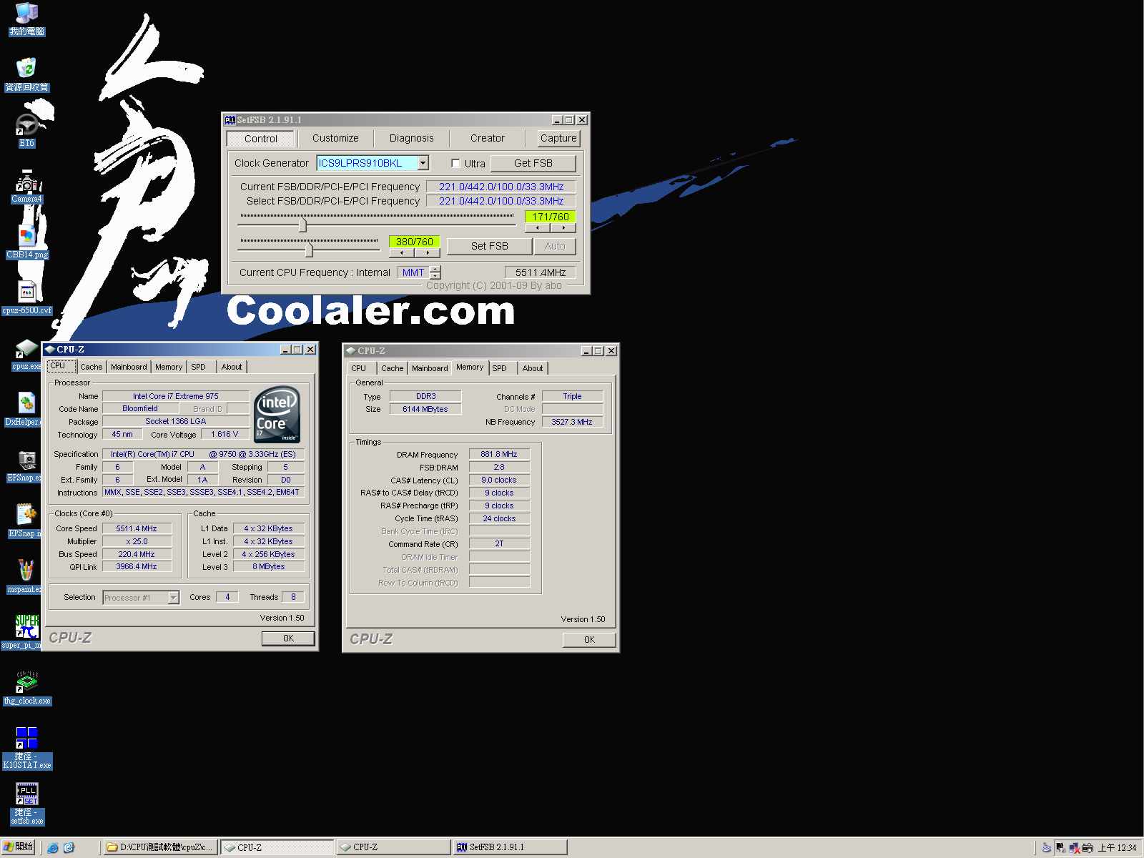Click the Start button on the taskbar
Viewport: 1144px width, 858px height.
pos(18,847)
